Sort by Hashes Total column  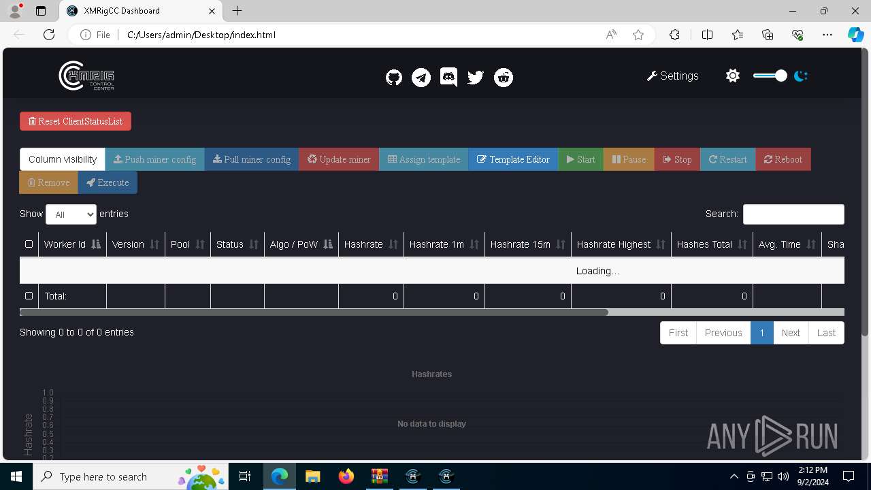[712, 244]
